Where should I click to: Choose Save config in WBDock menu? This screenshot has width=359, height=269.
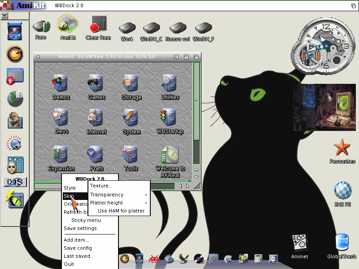(x=90, y=248)
